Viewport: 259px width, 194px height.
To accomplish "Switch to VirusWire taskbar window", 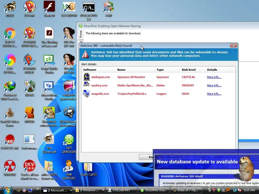I will point(154,190).
